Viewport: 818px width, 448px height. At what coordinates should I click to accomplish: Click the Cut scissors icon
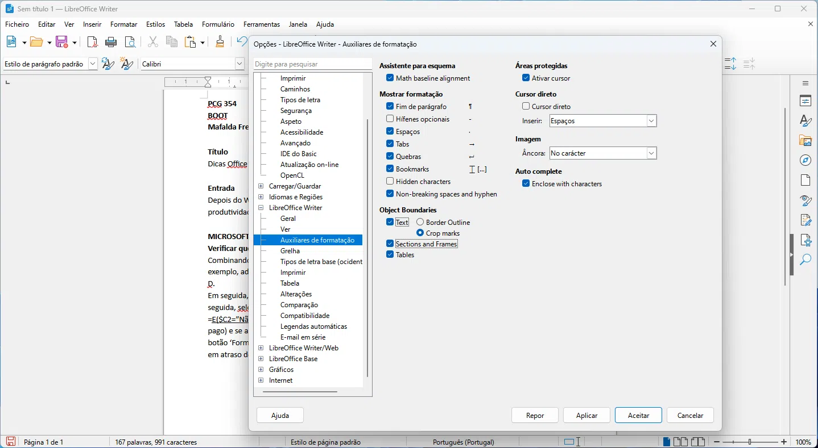coord(152,42)
